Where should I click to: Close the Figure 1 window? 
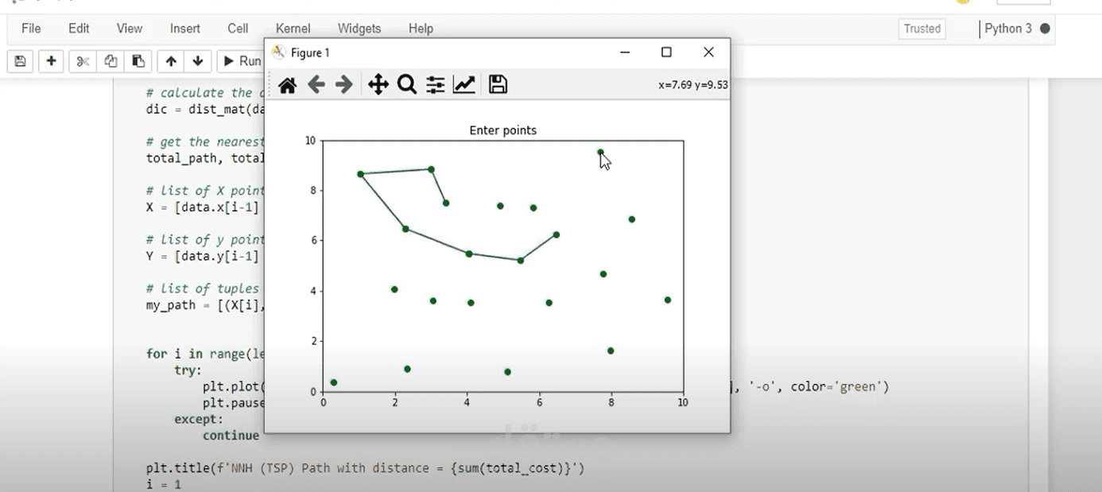708,52
